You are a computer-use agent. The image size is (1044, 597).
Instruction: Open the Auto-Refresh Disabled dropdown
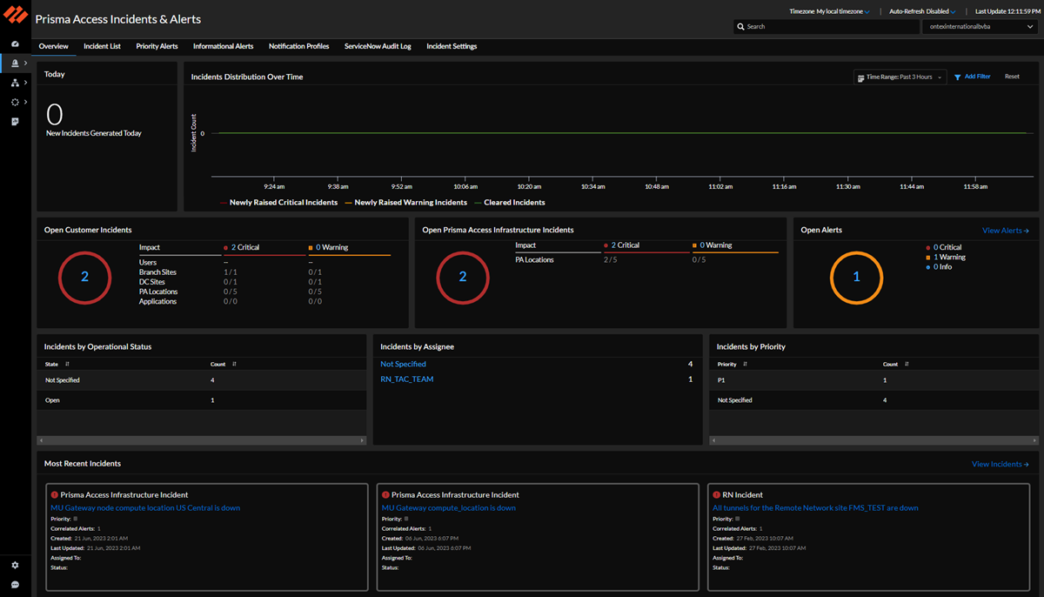tap(922, 12)
